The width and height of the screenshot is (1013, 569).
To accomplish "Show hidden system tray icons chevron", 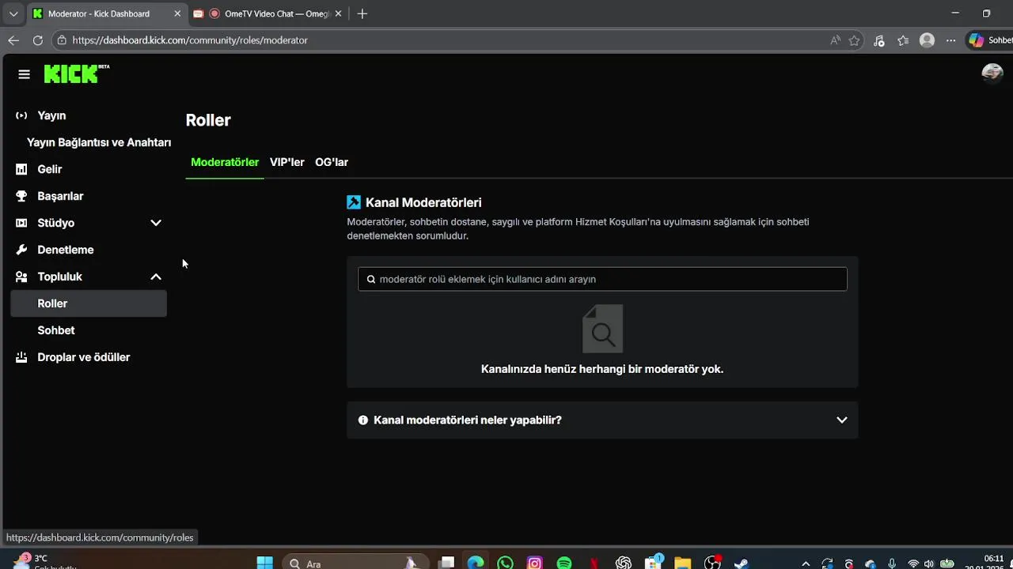I will click(x=806, y=563).
